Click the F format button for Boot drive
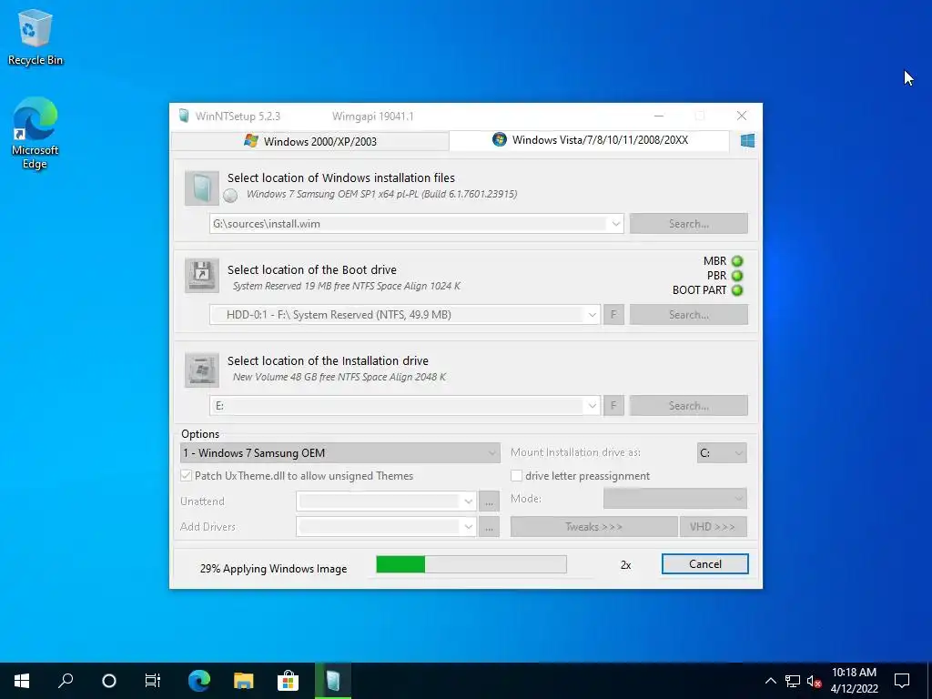The image size is (932, 699). point(613,314)
